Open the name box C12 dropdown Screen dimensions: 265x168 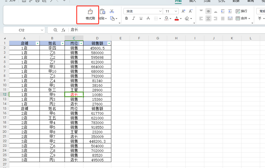pyautogui.click(x=42, y=30)
